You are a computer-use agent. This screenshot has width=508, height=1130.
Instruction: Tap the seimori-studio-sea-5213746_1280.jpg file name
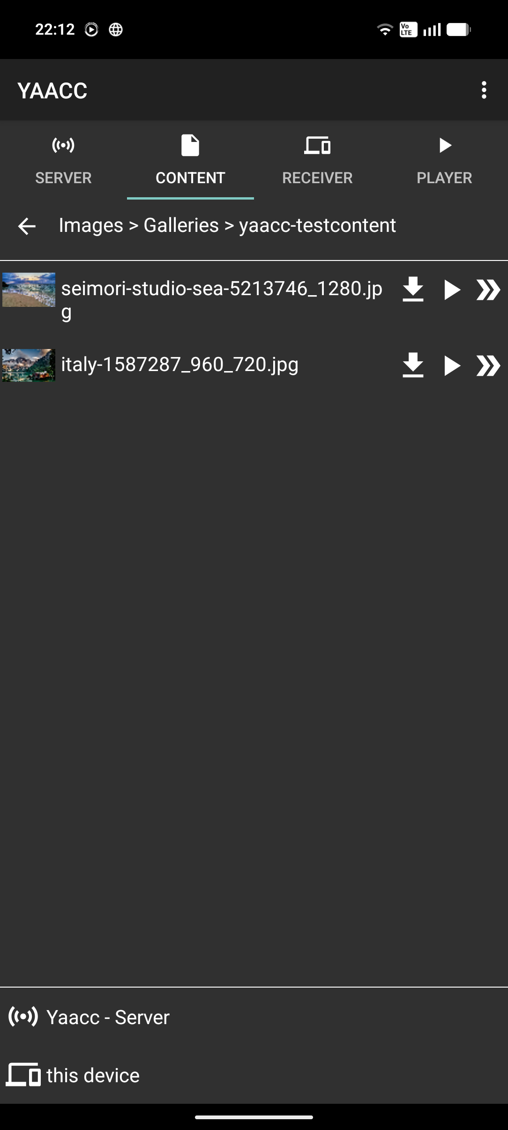222,300
